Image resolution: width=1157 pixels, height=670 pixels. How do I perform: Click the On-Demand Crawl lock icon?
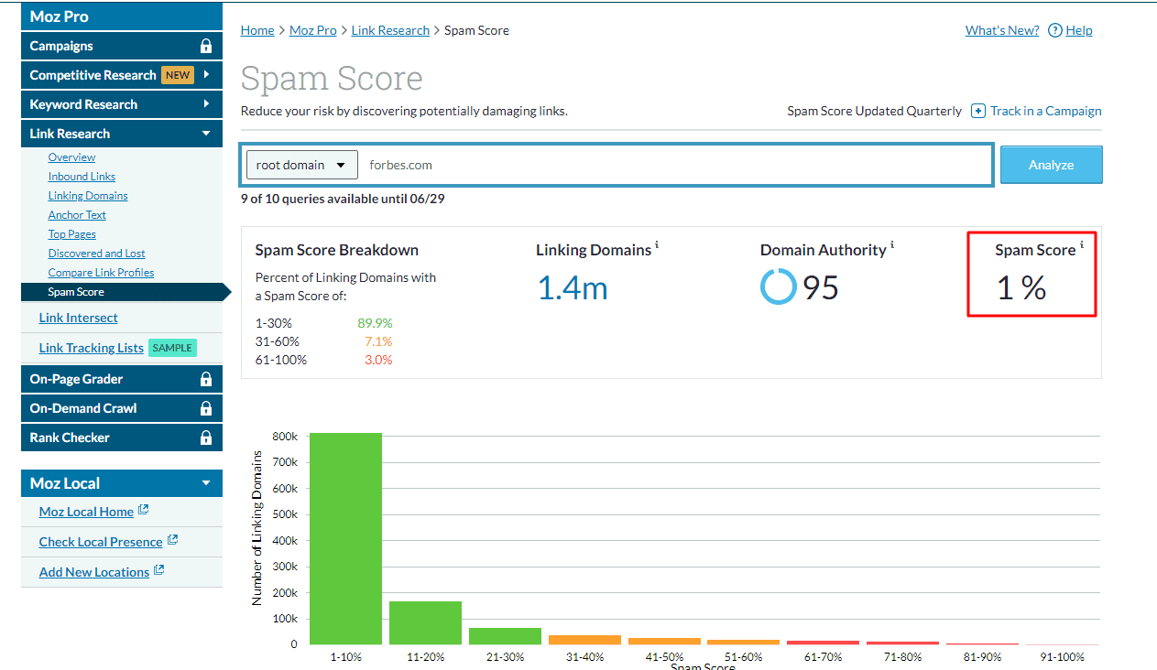(206, 408)
